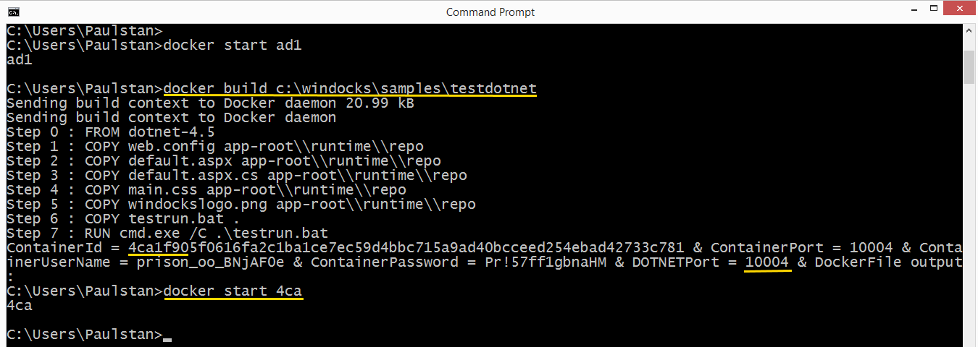Click the underlined "docker start 4ca" command

(x=233, y=291)
